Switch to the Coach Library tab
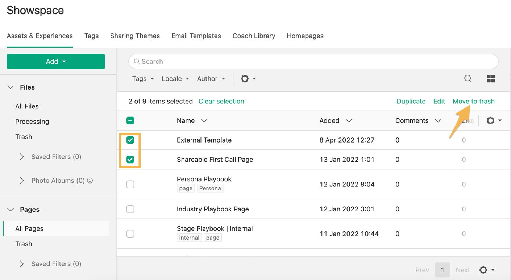The width and height of the screenshot is (511, 280). pyautogui.click(x=254, y=36)
